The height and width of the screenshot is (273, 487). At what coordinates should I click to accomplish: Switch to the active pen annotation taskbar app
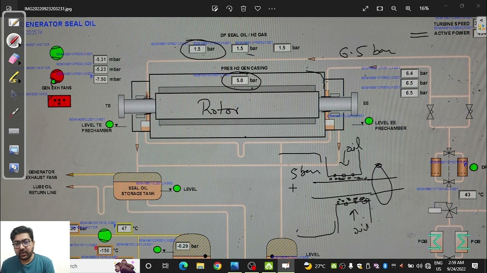pos(286,266)
